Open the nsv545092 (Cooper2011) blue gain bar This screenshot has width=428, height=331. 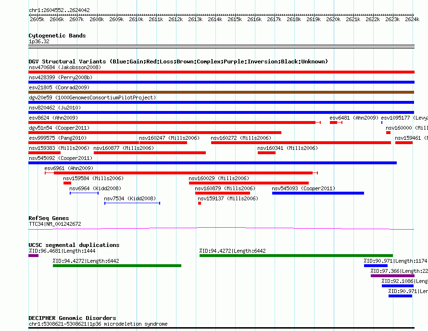pyautogui.click(x=213, y=163)
